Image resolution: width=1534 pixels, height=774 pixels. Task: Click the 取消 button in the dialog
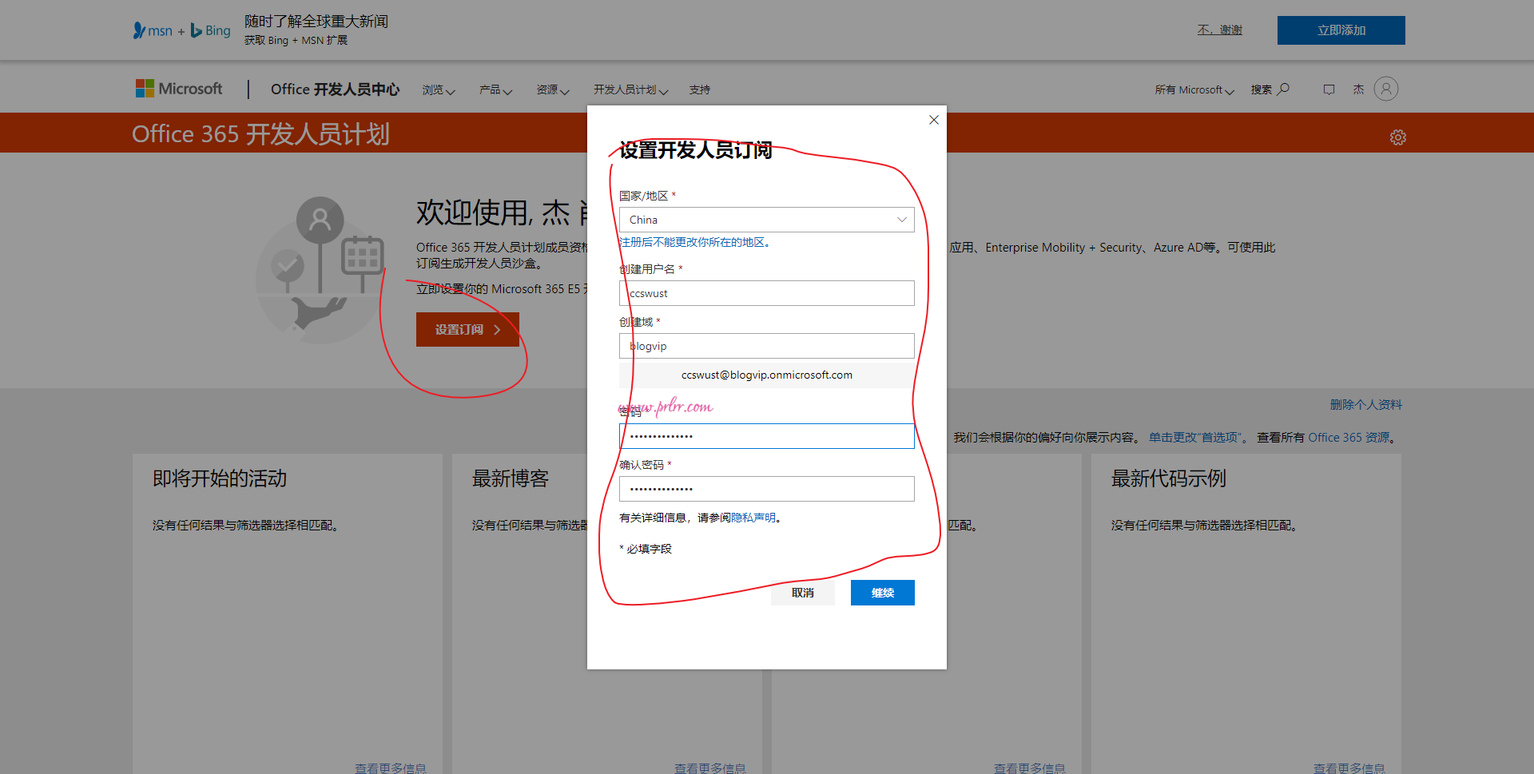(x=802, y=592)
